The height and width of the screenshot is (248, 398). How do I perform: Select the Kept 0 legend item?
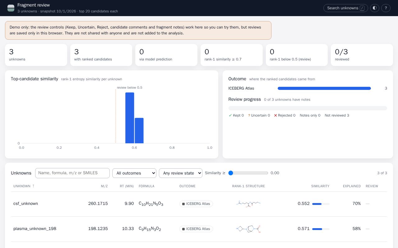tap(236, 115)
